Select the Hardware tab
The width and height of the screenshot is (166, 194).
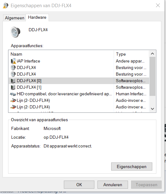[37, 17]
